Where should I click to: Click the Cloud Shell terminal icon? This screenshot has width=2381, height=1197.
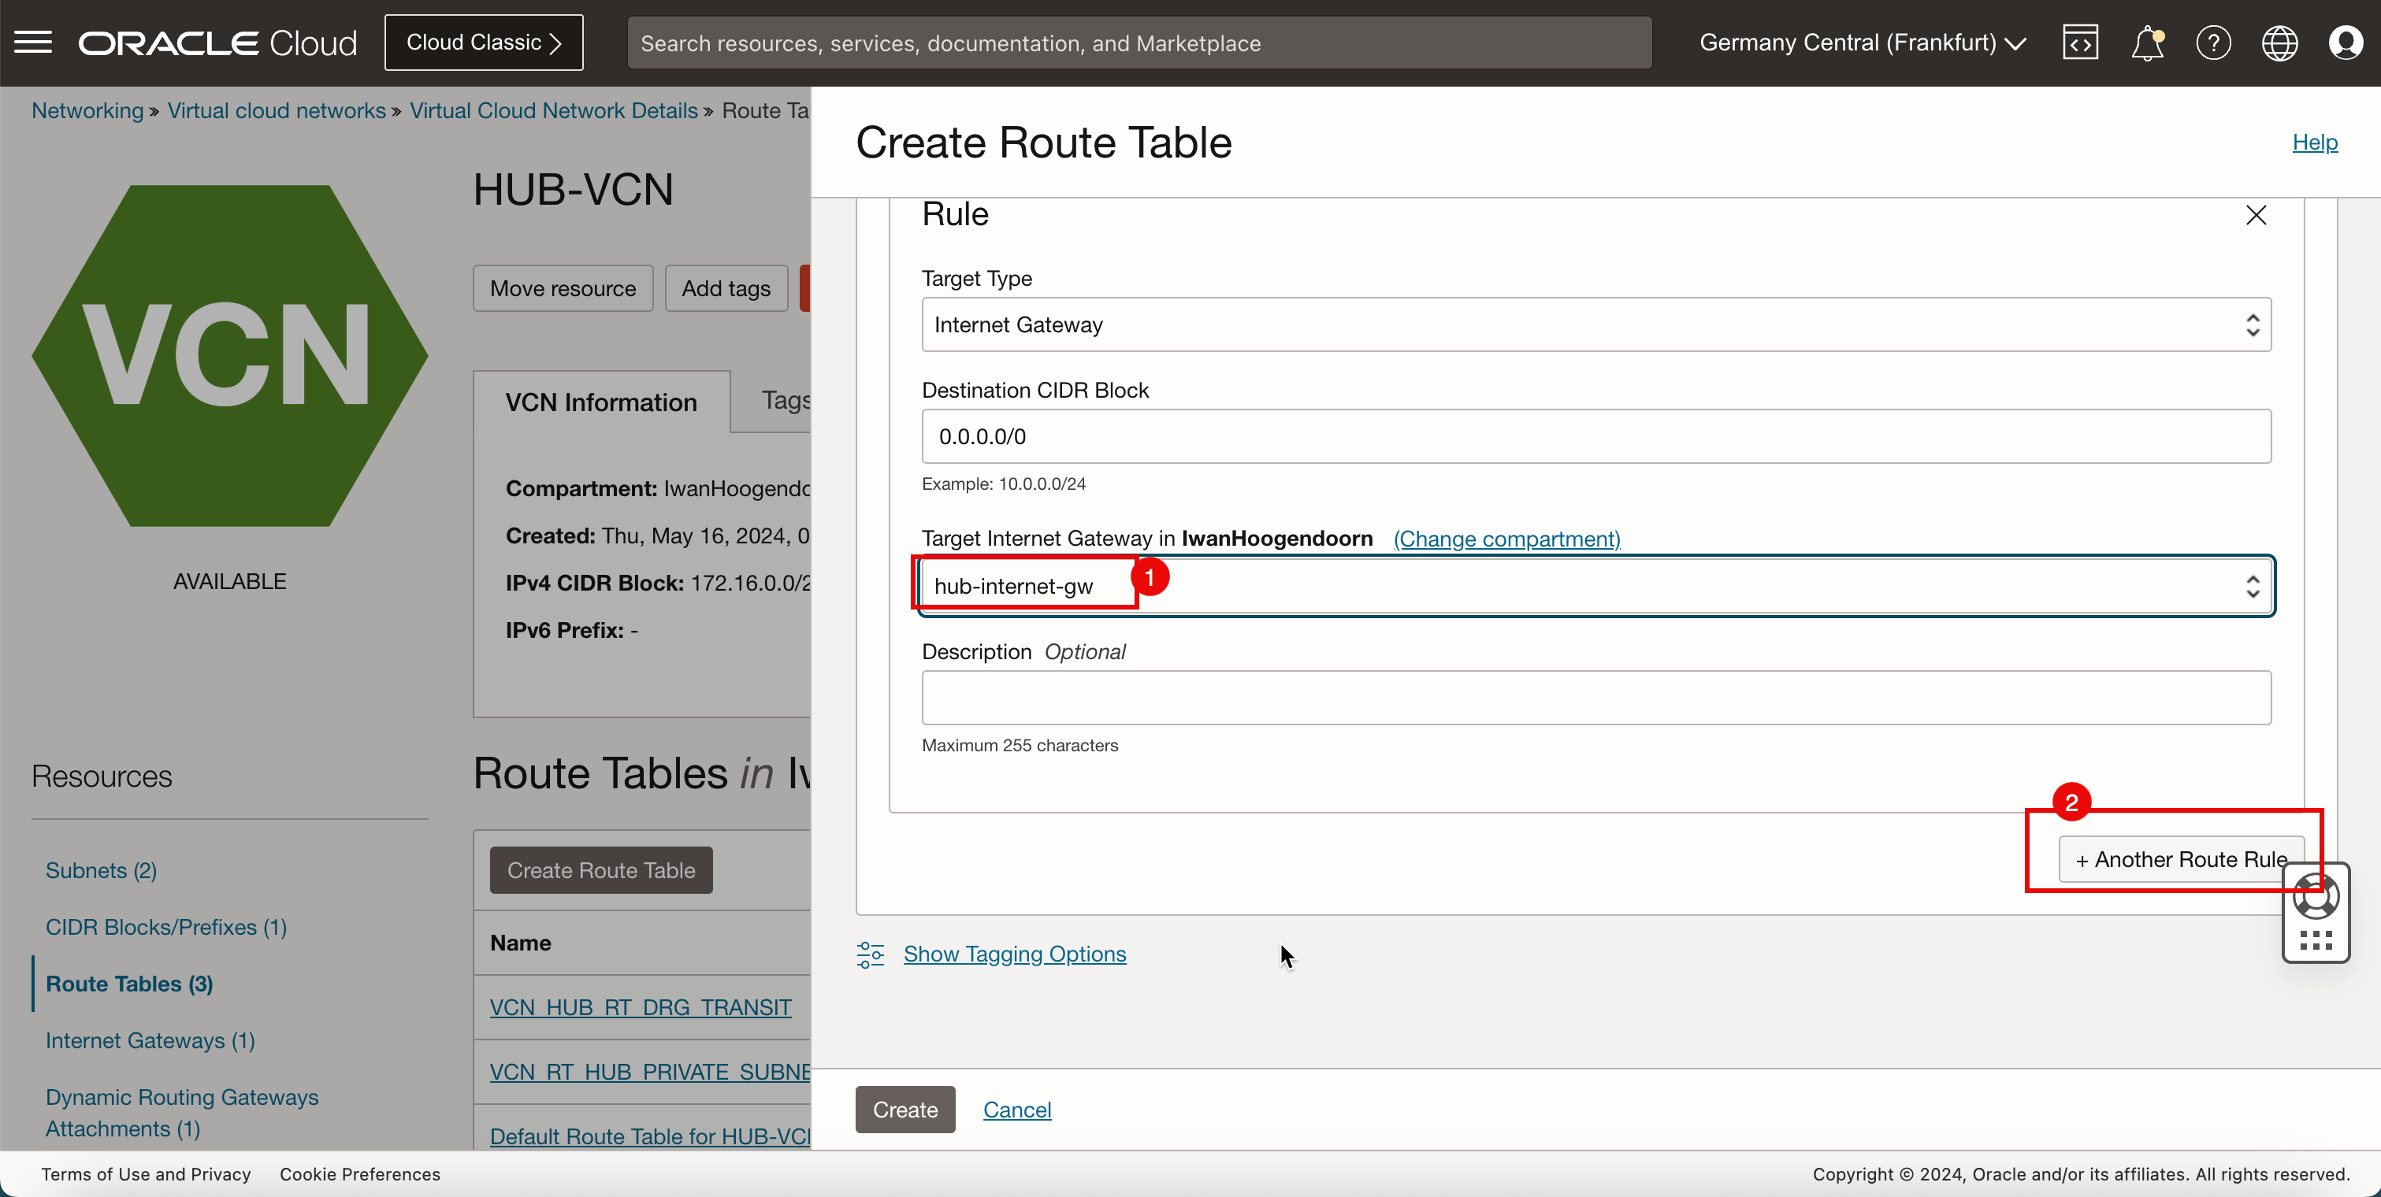tap(2078, 43)
